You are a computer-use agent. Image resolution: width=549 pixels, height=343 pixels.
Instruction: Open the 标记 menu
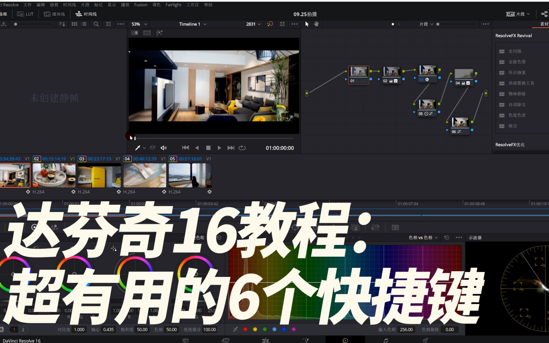click(98, 5)
